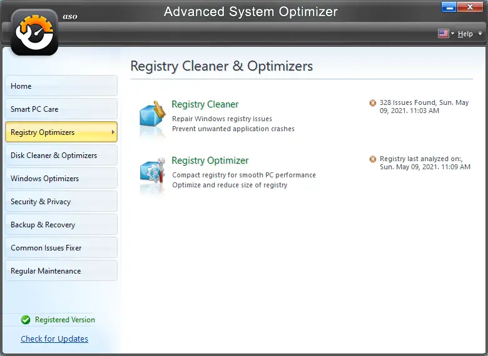The width and height of the screenshot is (488, 356).
Task: Open Smart PC Care
Action: tap(61, 109)
